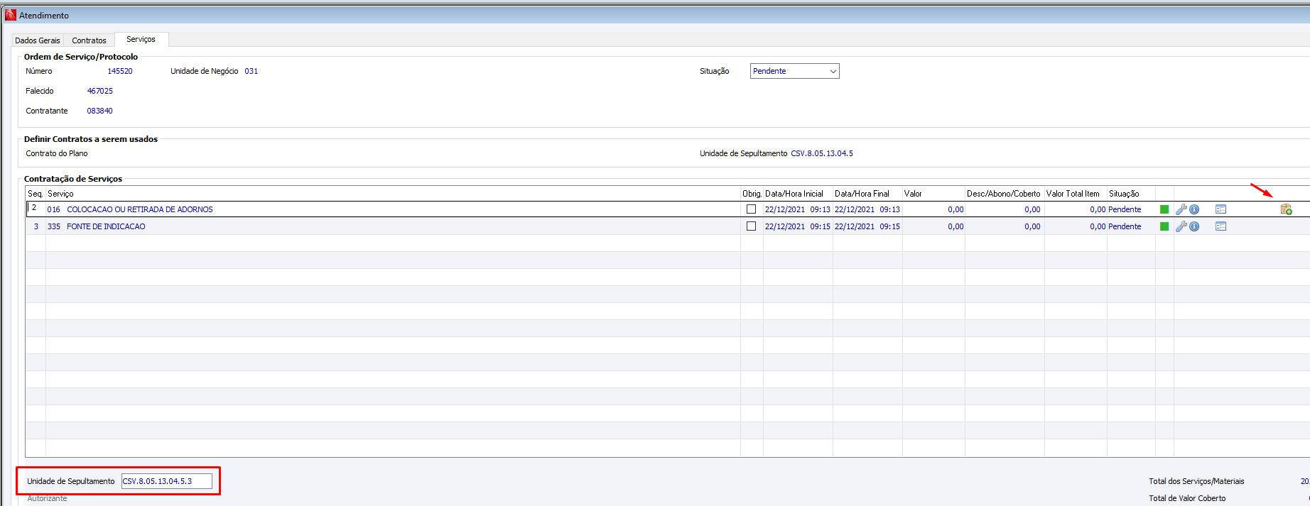The width and height of the screenshot is (1310, 506).
Task: Click the wrench icon in the COLOCACAO OU RETIRADA row
Action: click(x=1181, y=209)
